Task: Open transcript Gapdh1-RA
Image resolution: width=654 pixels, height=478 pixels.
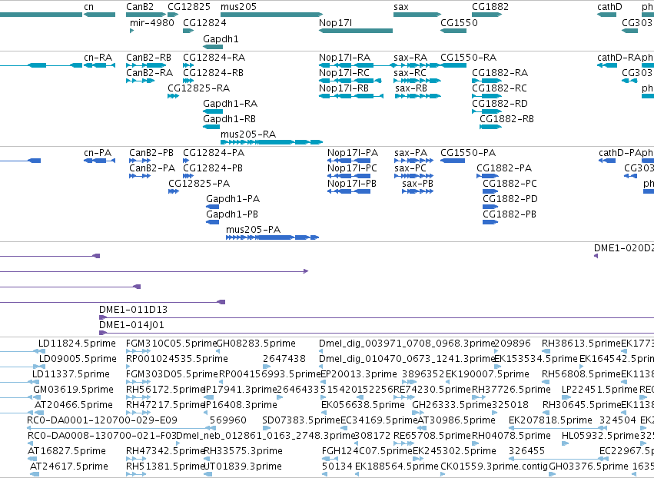Action: point(231,104)
